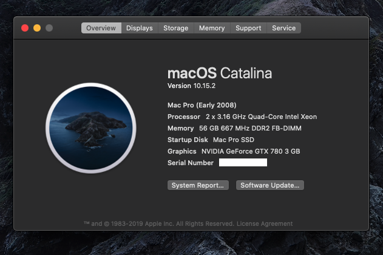This screenshot has height=255, width=383.
Task: Minimize the window with yellow button
Action: coord(37,28)
